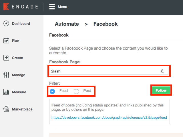Click the Menu text in header
The height and width of the screenshot is (137, 183).
62,7
